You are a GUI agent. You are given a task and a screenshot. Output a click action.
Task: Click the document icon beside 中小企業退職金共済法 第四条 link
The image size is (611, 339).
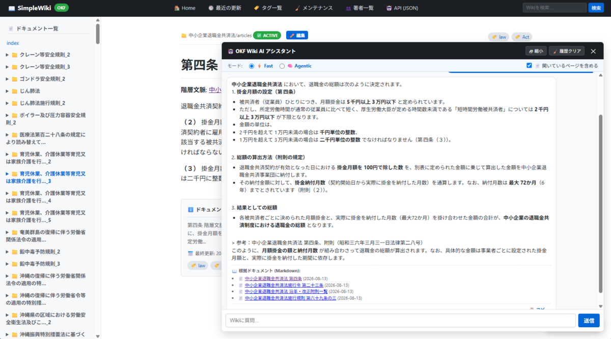[x=241, y=279]
